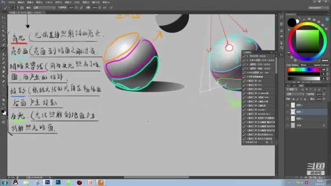Toggle layer filtering switch in Layers panel
The image size is (331, 186).
tap(325, 89)
